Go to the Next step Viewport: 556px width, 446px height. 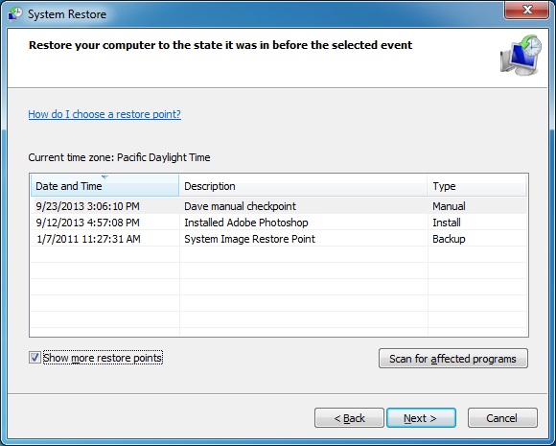pyautogui.click(x=421, y=418)
